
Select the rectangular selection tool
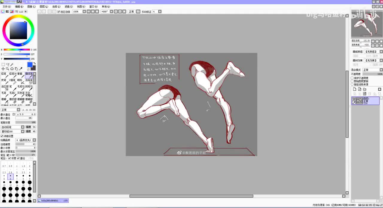click(3, 65)
